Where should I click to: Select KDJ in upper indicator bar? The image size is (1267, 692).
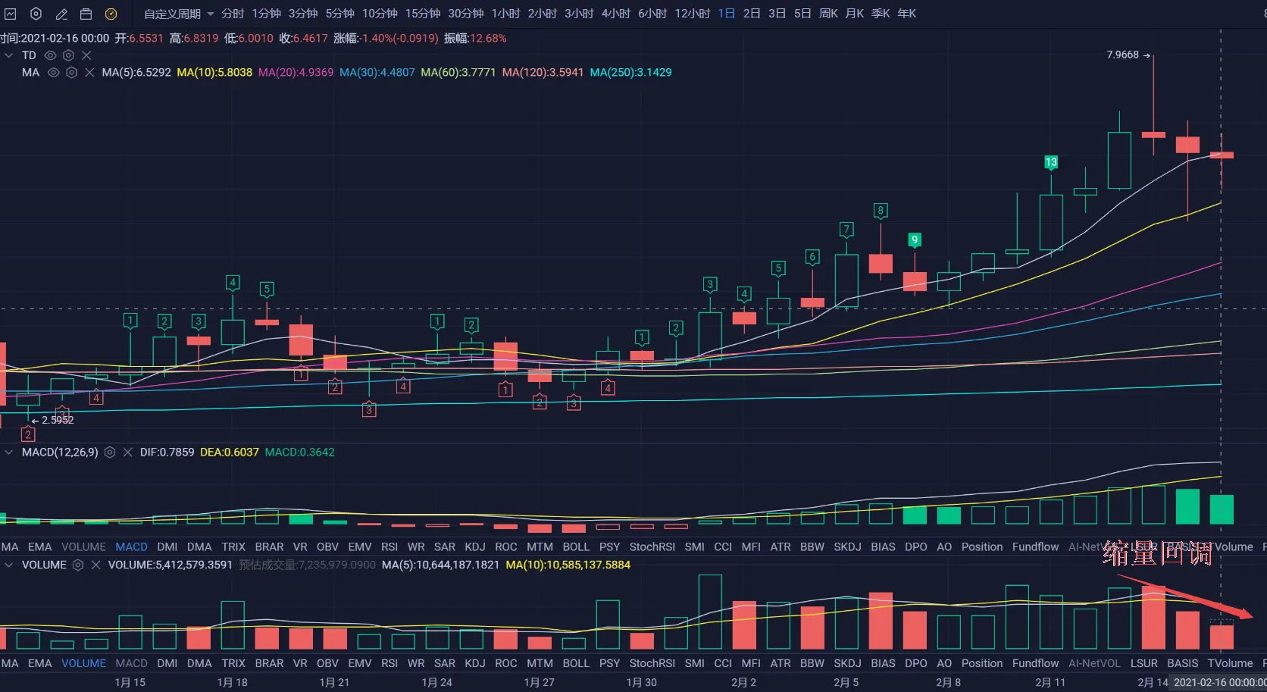pos(475,547)
